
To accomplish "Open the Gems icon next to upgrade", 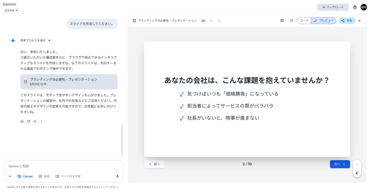I will tap(355, 7).
